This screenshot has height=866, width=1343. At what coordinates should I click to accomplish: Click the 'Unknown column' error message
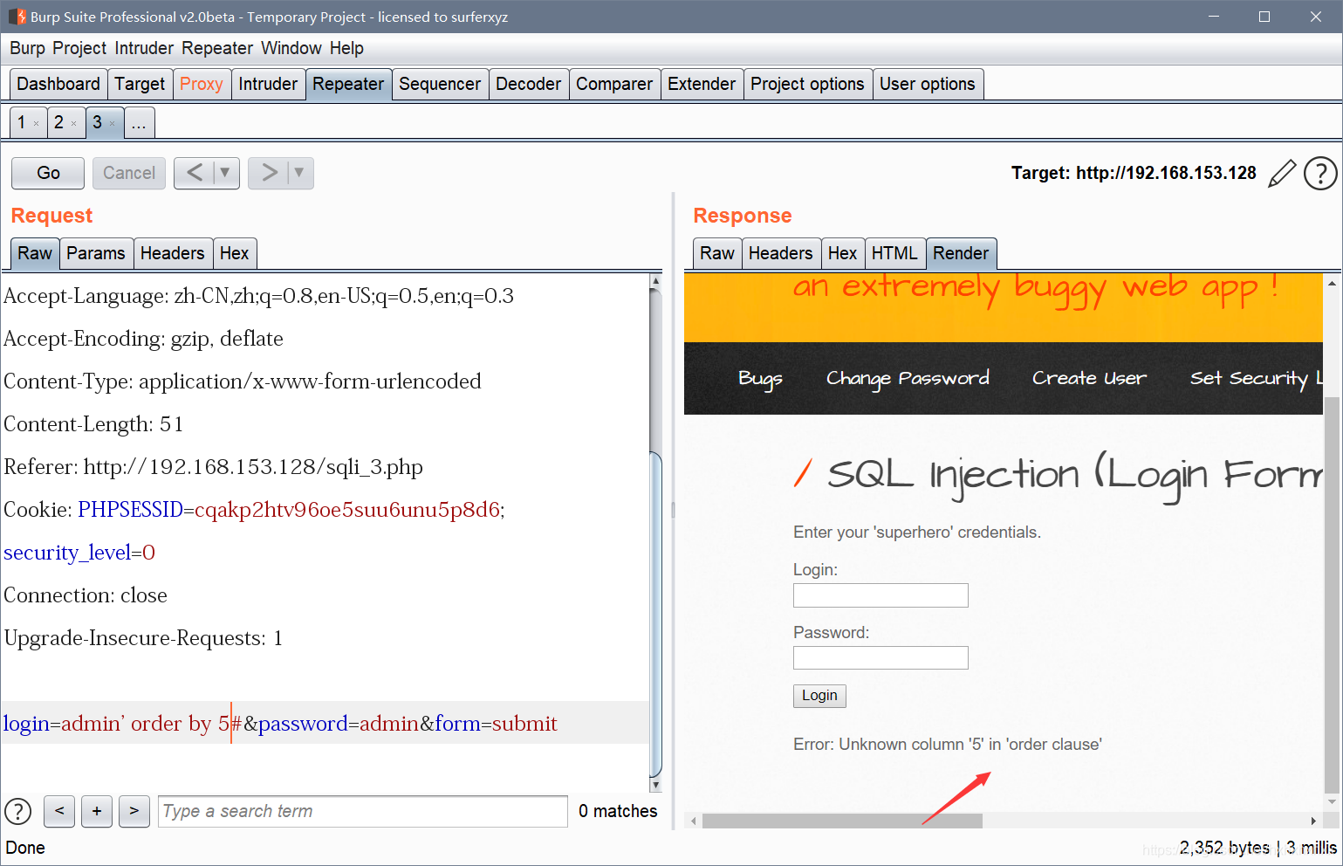[x=948, y=745]
